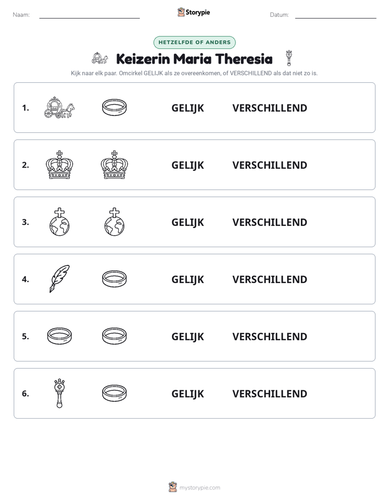Click the left ring icon in row 5
The height and width of the screenshot is (503, 389).
click(x=59, y=336)
